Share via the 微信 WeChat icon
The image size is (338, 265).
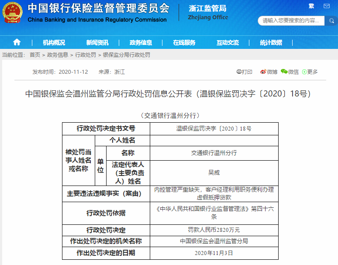click(x=290, y=72)
